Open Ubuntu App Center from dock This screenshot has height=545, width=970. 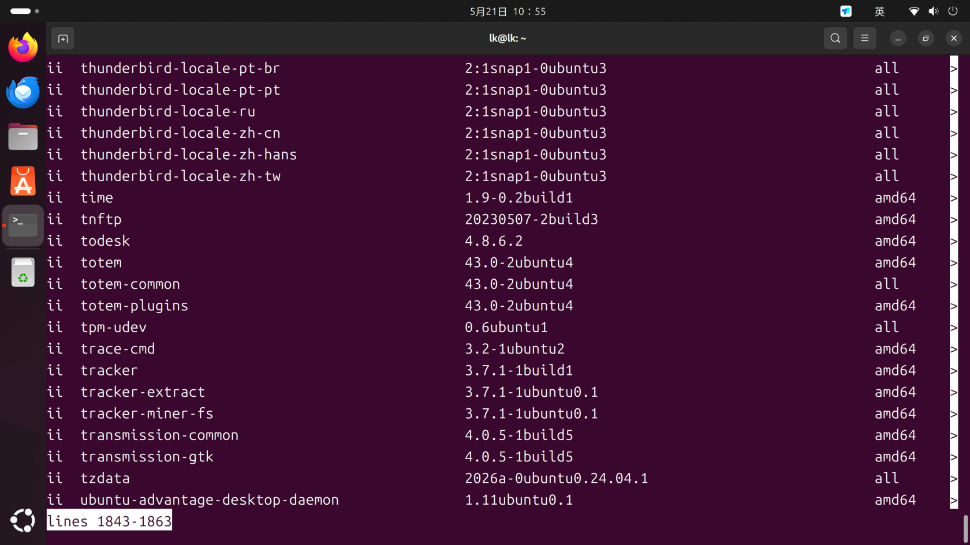[23, 182]
